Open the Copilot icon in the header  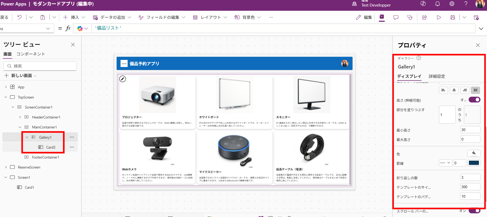423,4
